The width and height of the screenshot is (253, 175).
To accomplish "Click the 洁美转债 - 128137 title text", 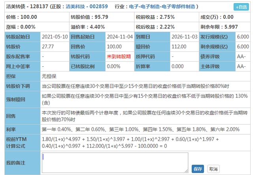I will (x=27, y=6).
